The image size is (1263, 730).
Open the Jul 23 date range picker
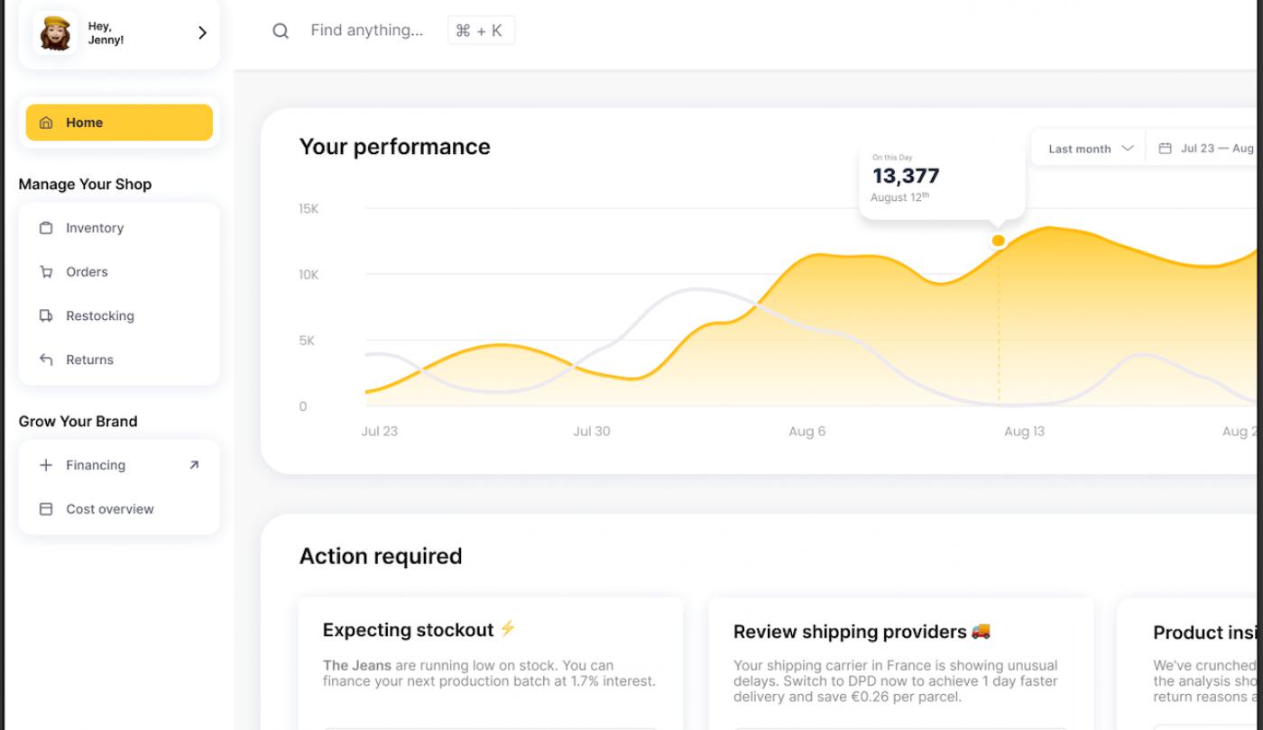pyautogui.click(x=1204, y=149)
